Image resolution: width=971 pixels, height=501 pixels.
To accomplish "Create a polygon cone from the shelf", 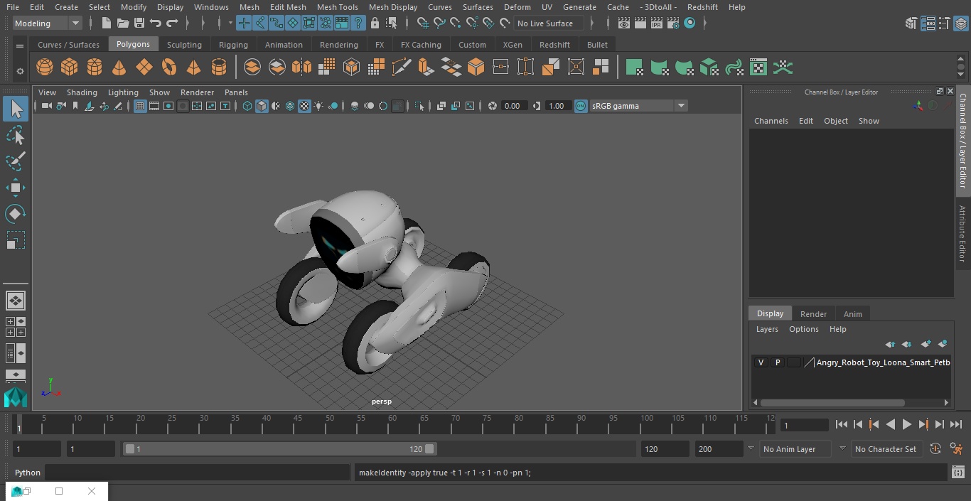I will (x=119, y=68).
